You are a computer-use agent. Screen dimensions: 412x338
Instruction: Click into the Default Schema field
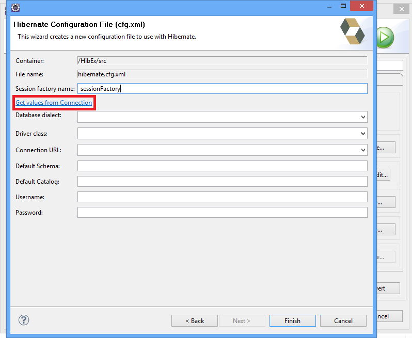(x=223, y=166)
